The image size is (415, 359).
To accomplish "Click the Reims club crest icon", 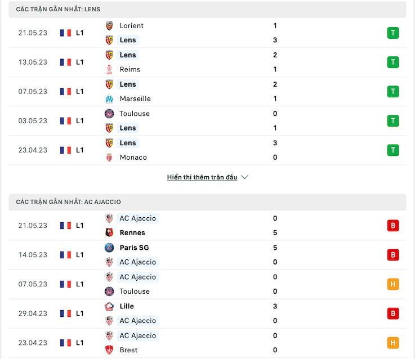I will (x=109, y=69).
